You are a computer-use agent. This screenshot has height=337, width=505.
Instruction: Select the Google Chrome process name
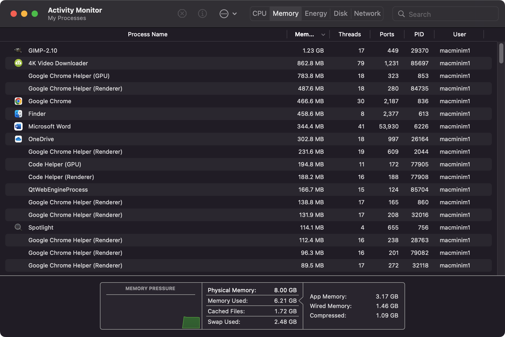point(50,101)
